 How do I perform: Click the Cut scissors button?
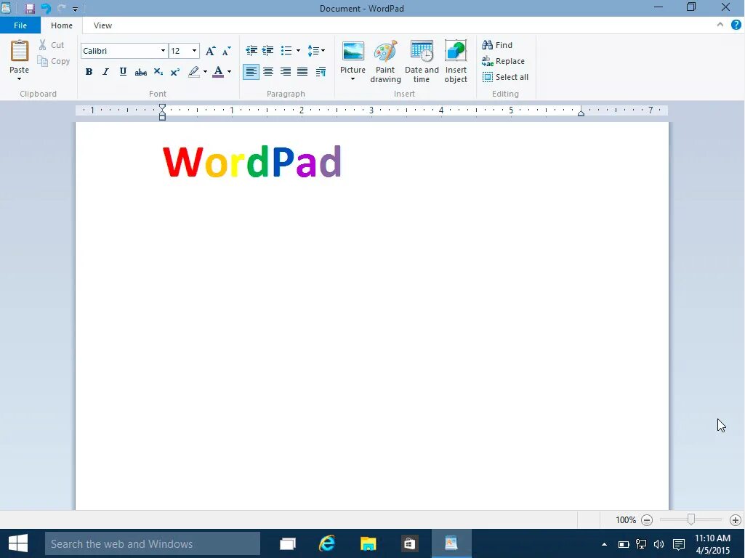pos(52,45)
